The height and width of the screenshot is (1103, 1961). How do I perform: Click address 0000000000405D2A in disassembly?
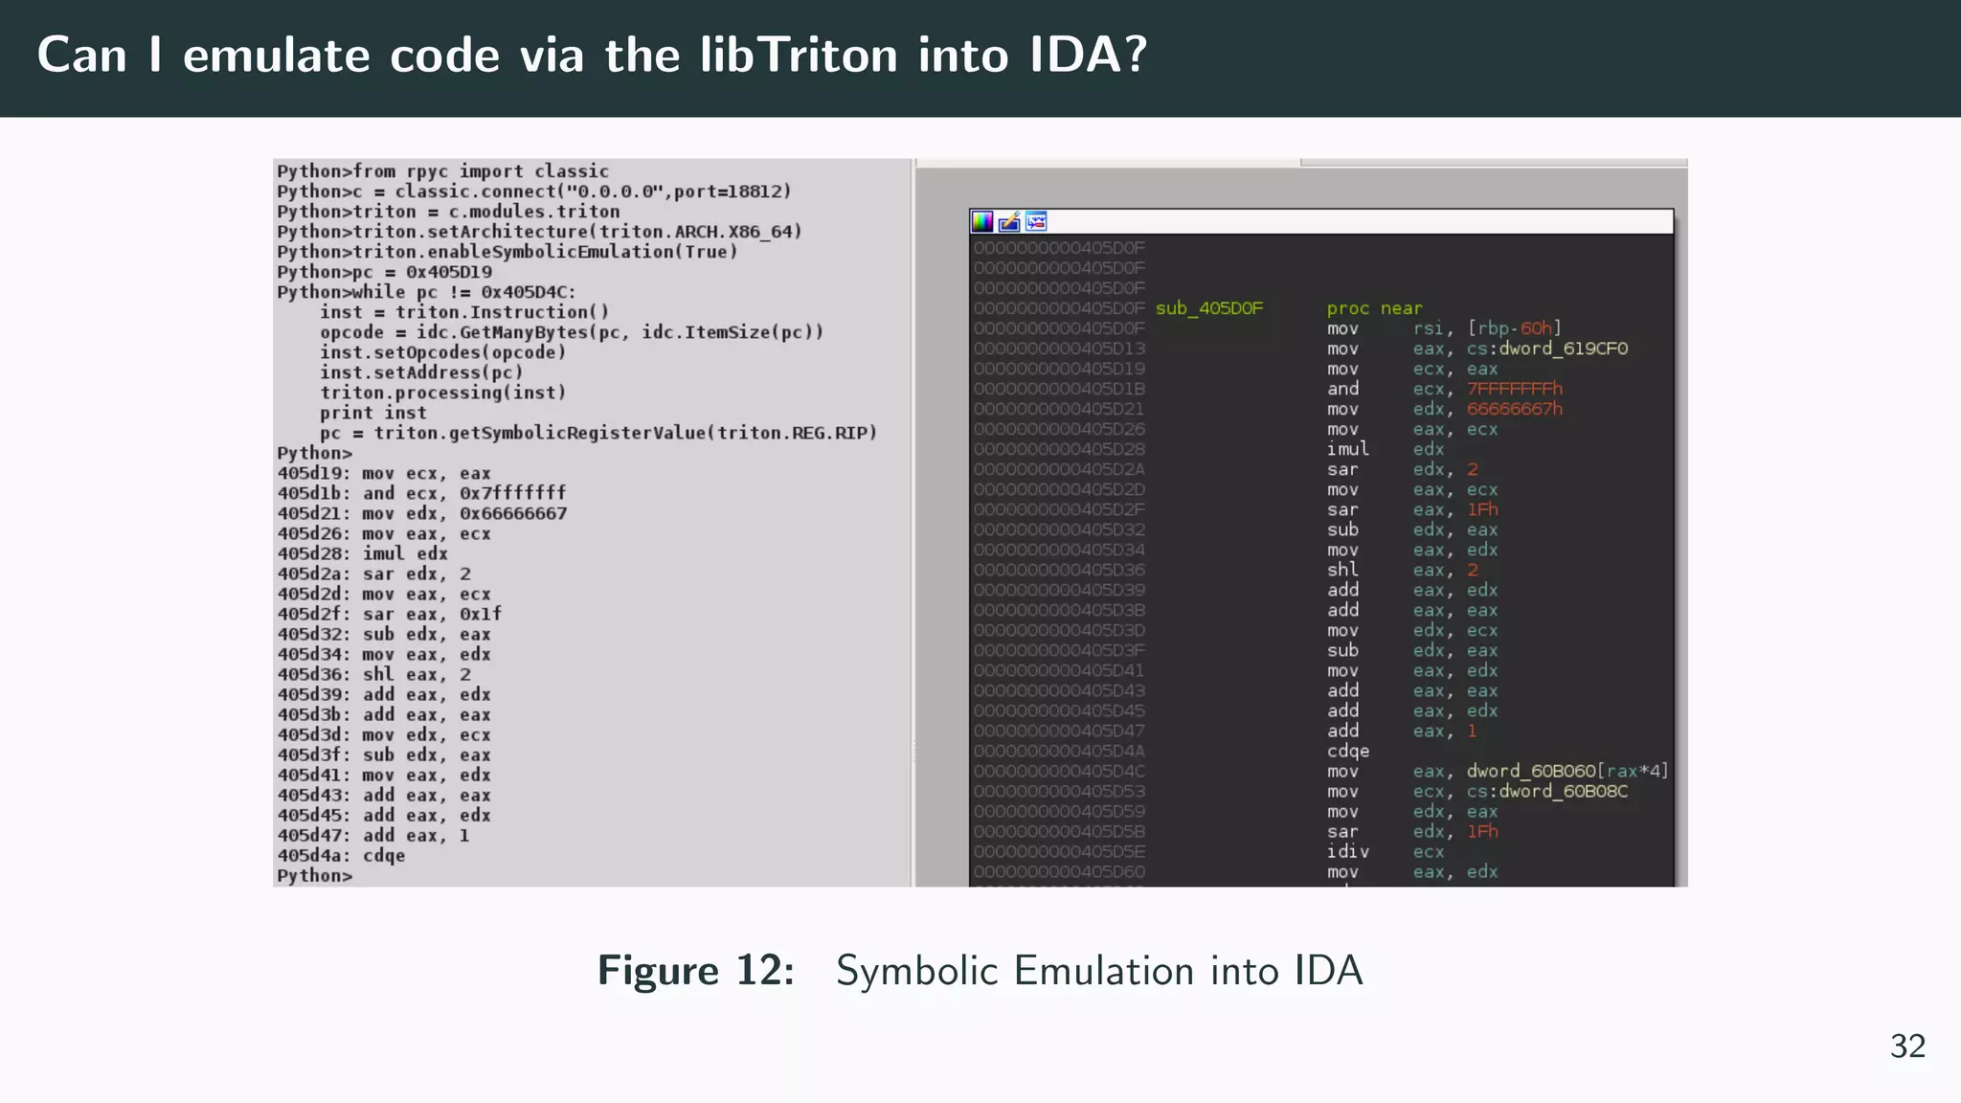(1059, 469)
